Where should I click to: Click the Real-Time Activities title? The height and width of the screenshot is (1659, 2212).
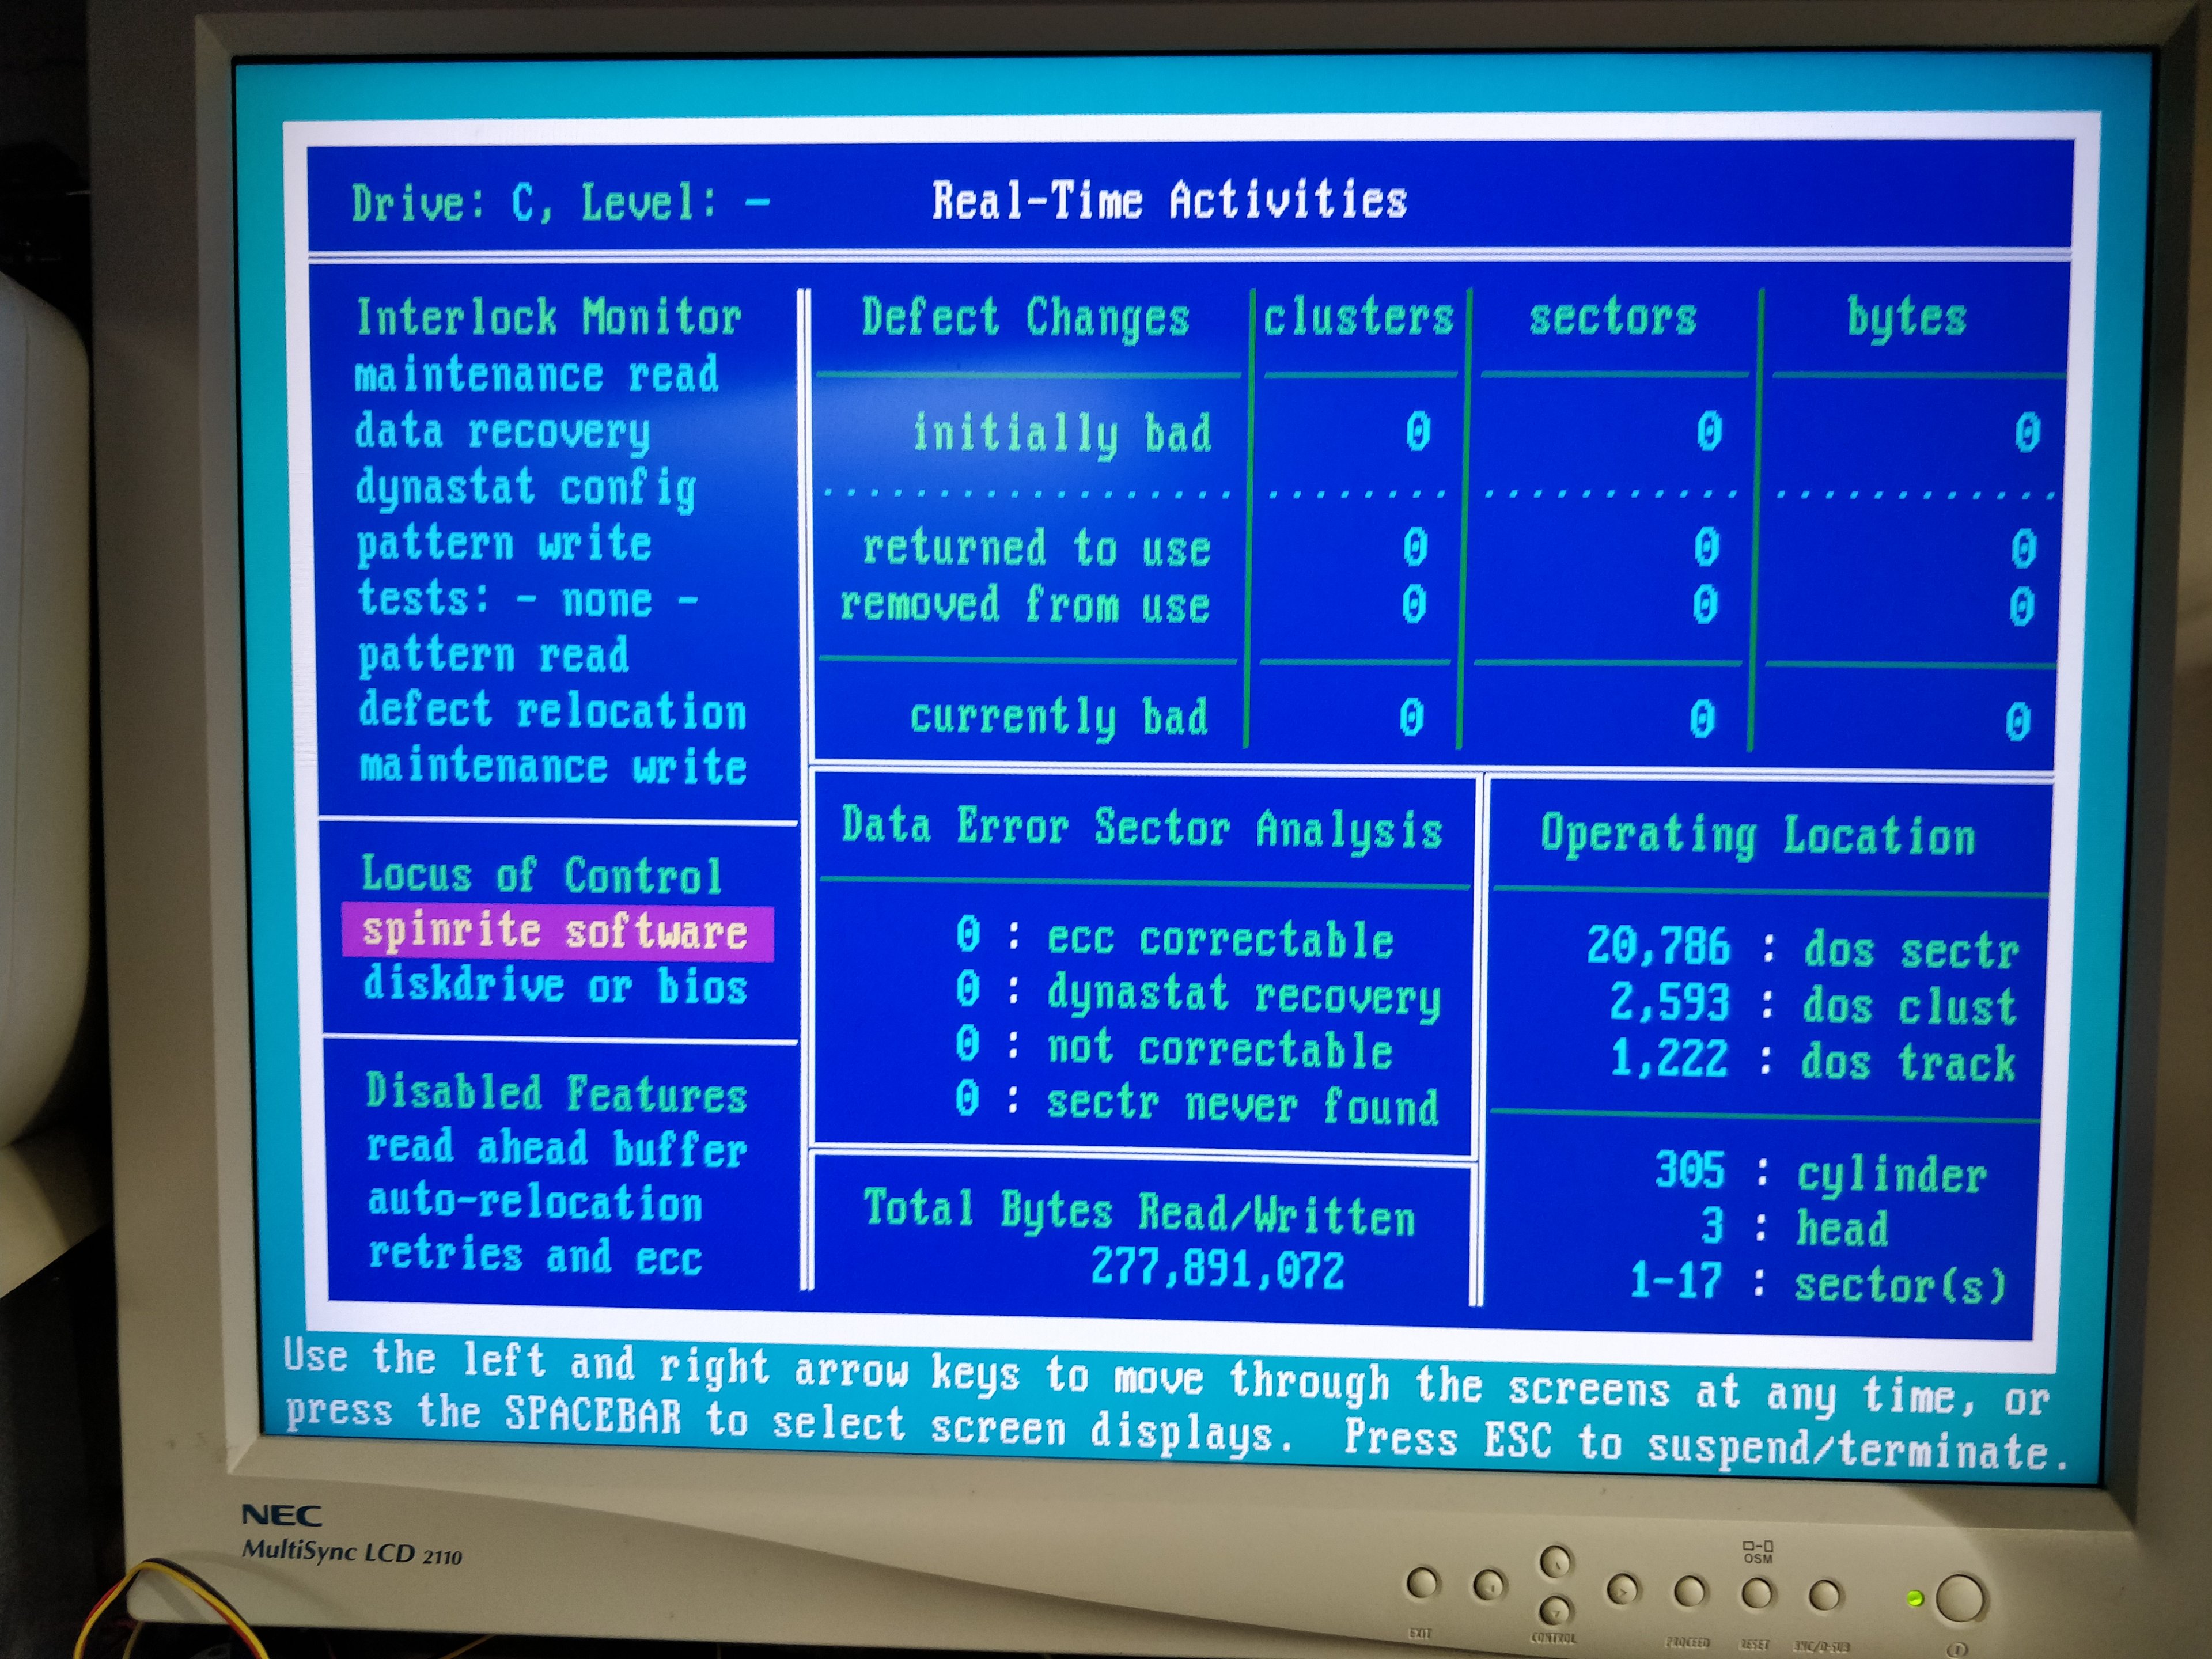tap(1169, 200)
